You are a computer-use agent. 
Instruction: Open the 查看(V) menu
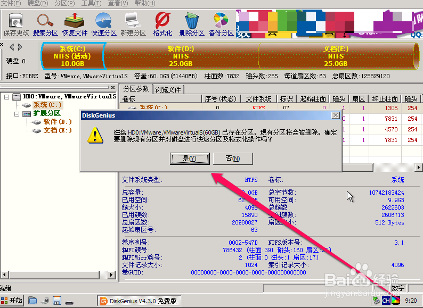click(x=118, y=3)
